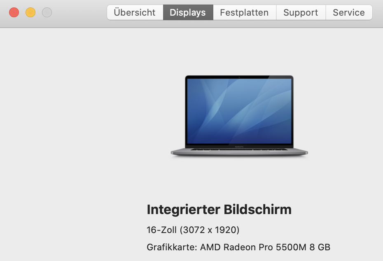The image size is (383, 261).
Task: Click empty title bar between buttons and Übersicht
Action: 79,12
